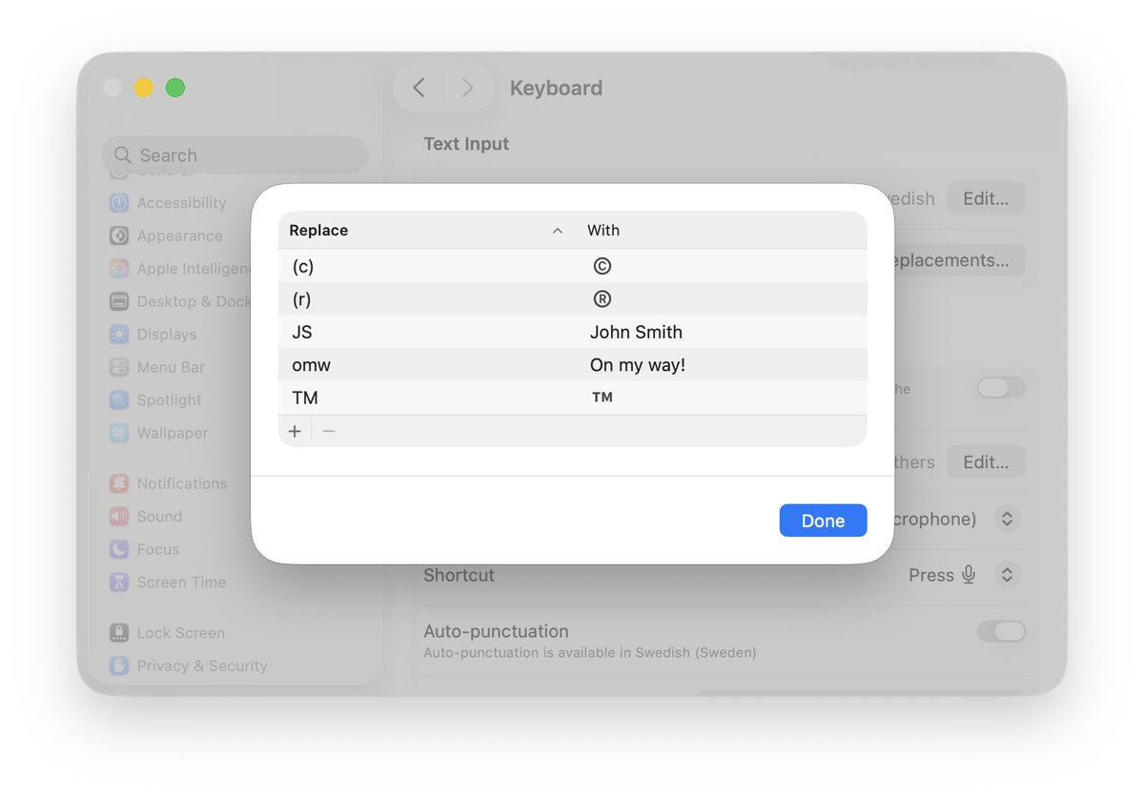Image resolution: width=1144 pixels, height=797 pixels.
Task: Open Wallpaper settings in sidebar
Action: coord(157,433)
